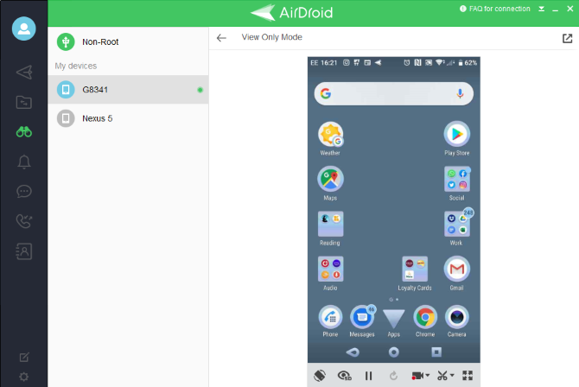Open FAQ for connection link
Viewport: 579px width, 387px height.
(x=495, y=9)
